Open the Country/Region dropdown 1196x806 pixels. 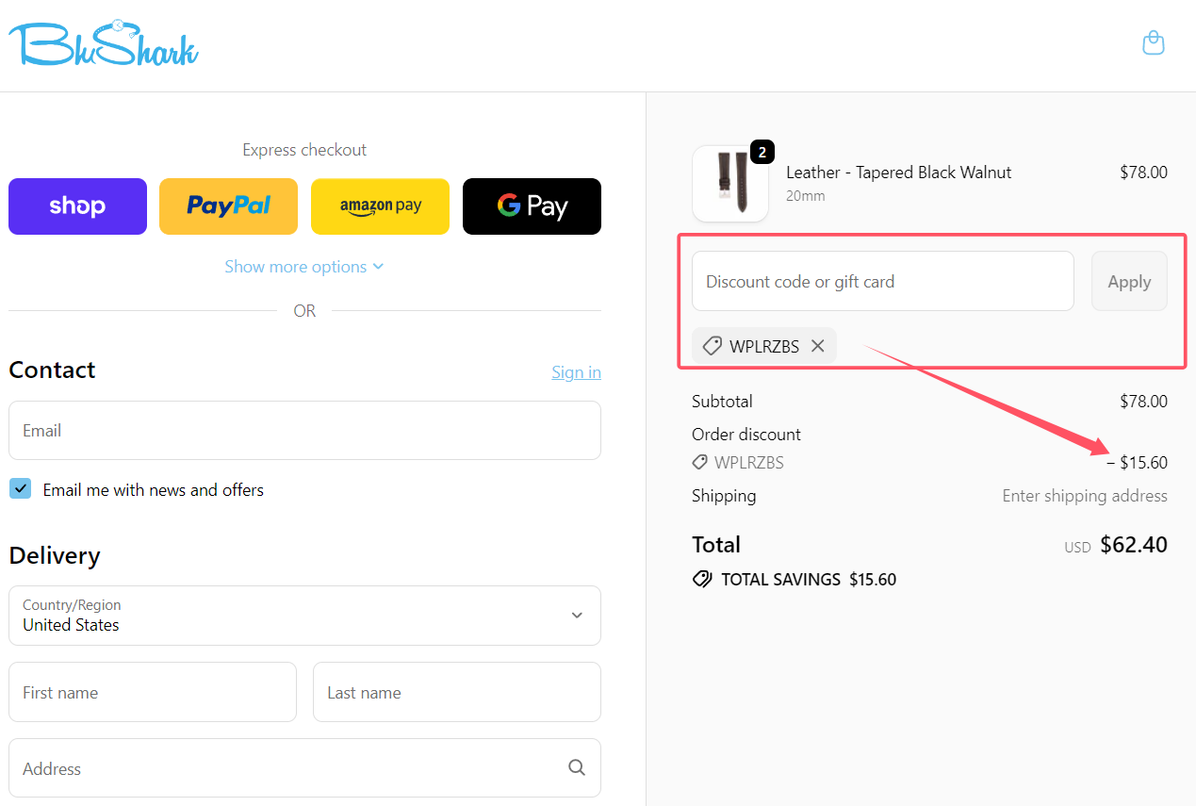[304, 616]
